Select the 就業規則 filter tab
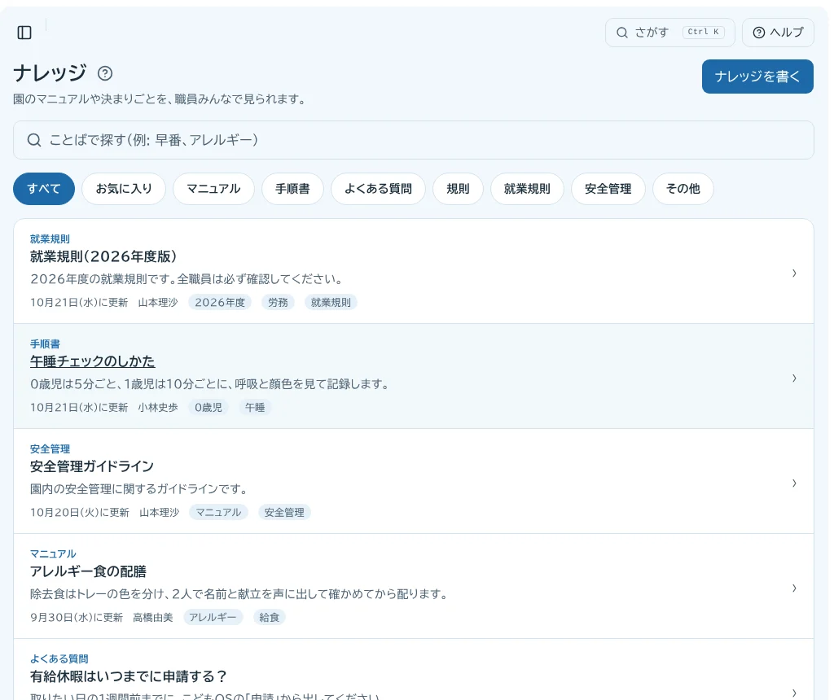834x700 pixels. point(527,189)
